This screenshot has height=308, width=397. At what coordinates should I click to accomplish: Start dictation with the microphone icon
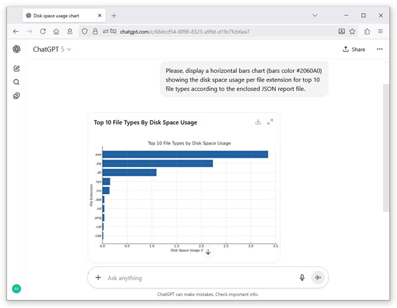(302, 278)
